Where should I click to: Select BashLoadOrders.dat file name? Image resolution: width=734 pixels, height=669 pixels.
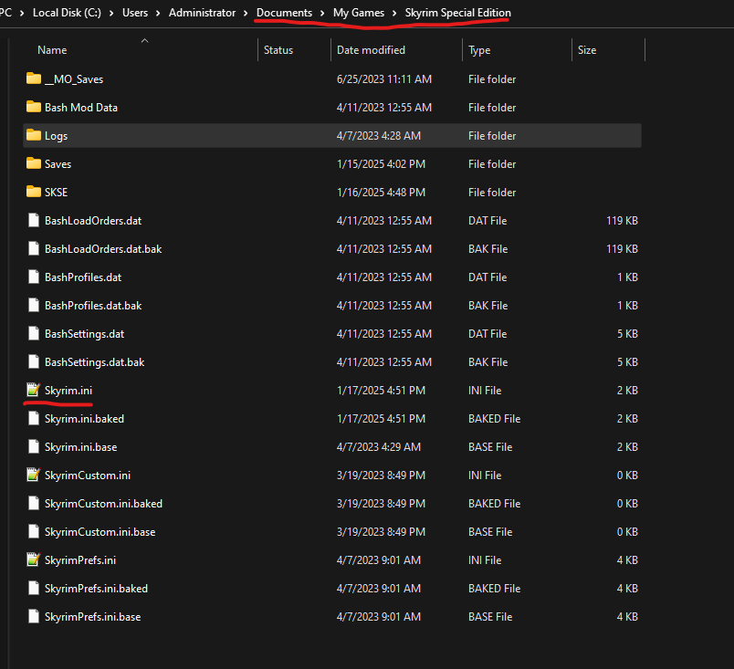[93, 220]
